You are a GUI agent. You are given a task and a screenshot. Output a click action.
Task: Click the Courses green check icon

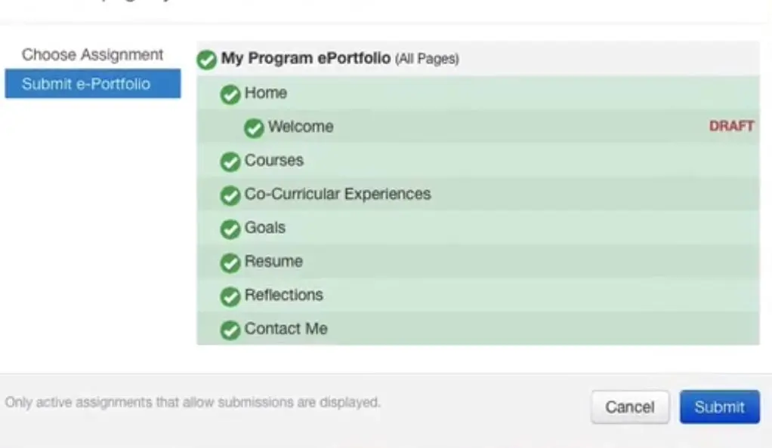pyautogui.click(x=230, y=162)
